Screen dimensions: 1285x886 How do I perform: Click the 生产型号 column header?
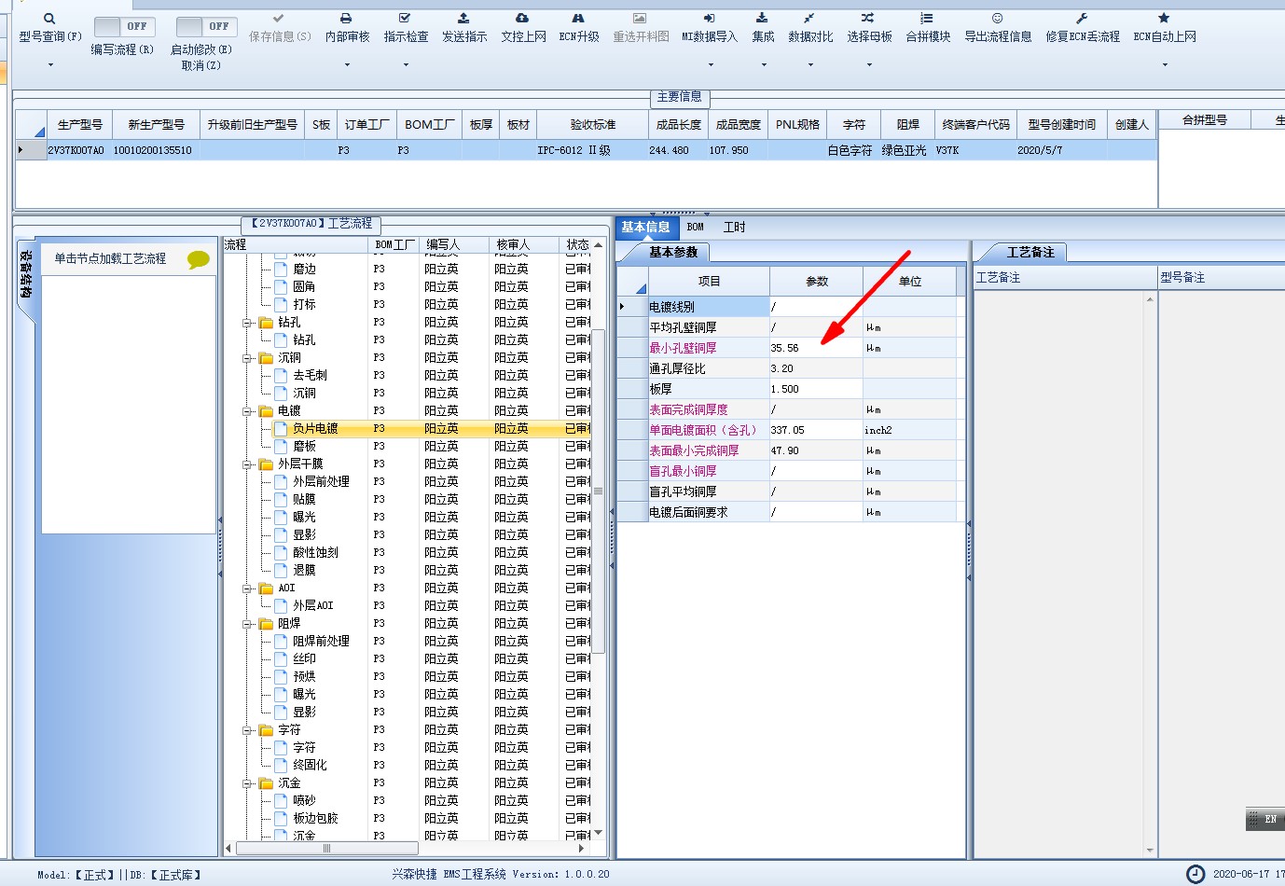(79, 124)
